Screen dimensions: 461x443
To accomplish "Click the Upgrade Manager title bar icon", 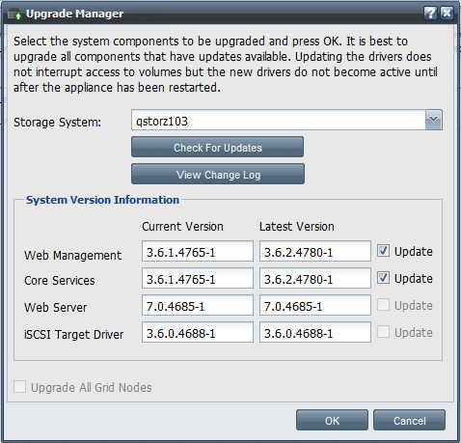I will [x=14, y=14].
